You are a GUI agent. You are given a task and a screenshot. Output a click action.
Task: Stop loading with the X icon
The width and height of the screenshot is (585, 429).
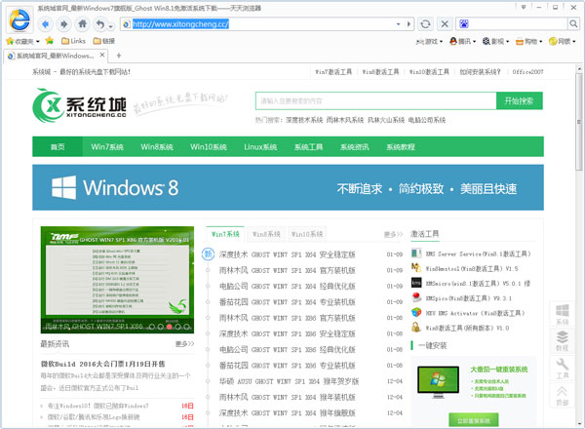point(445,24)
